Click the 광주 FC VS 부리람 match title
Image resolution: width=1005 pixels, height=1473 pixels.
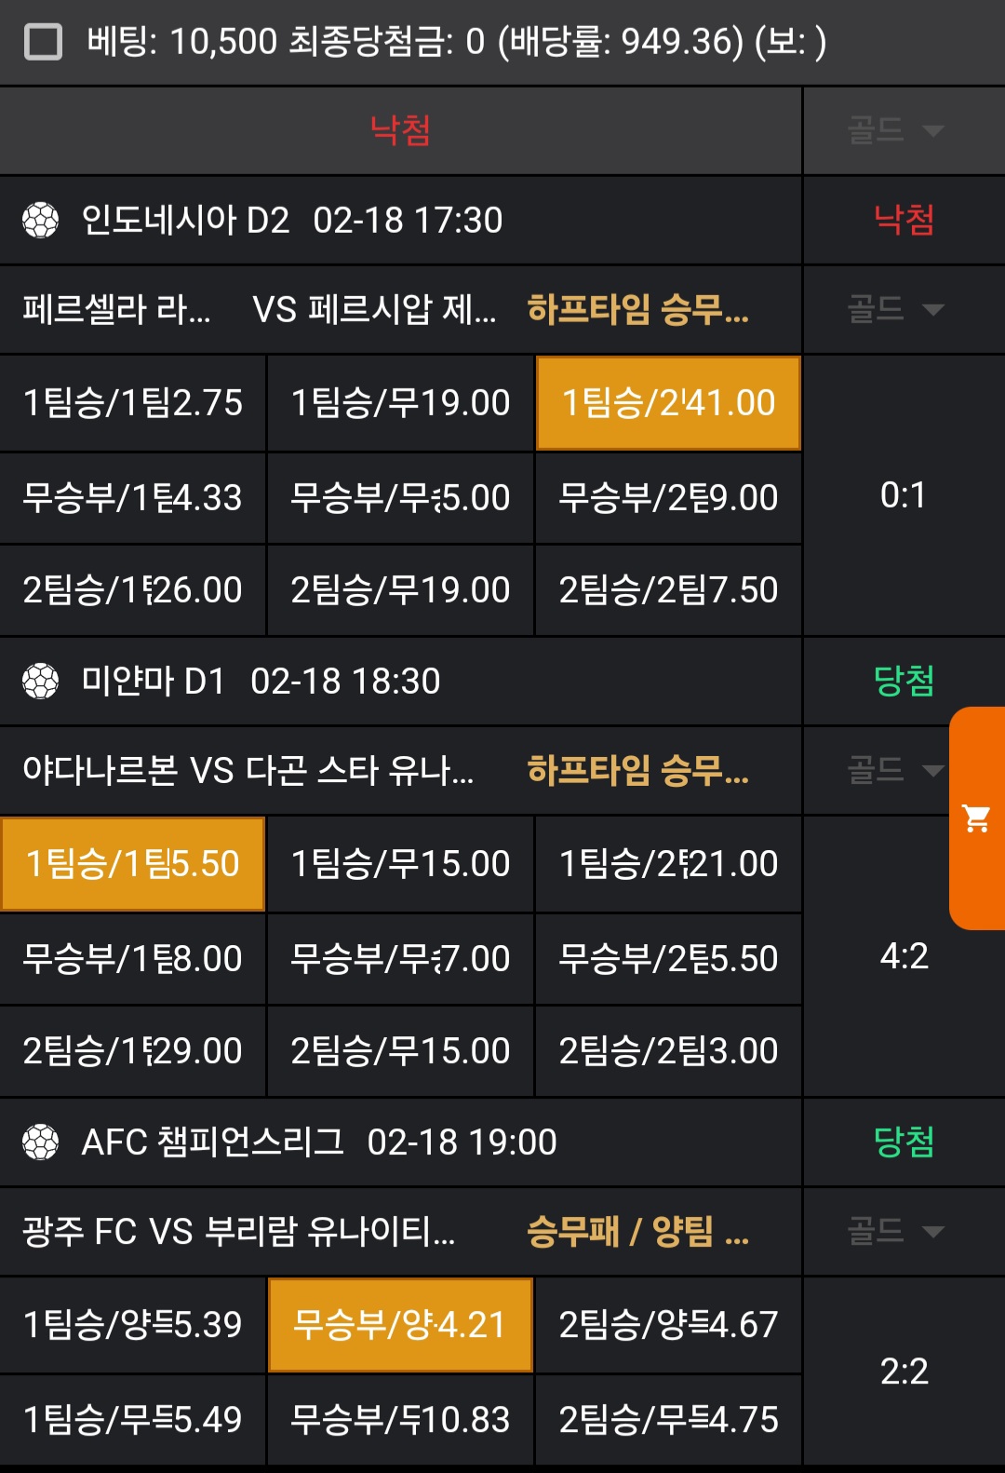click(x=239, y=1232)
